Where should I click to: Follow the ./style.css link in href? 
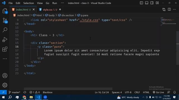point(89,20)
